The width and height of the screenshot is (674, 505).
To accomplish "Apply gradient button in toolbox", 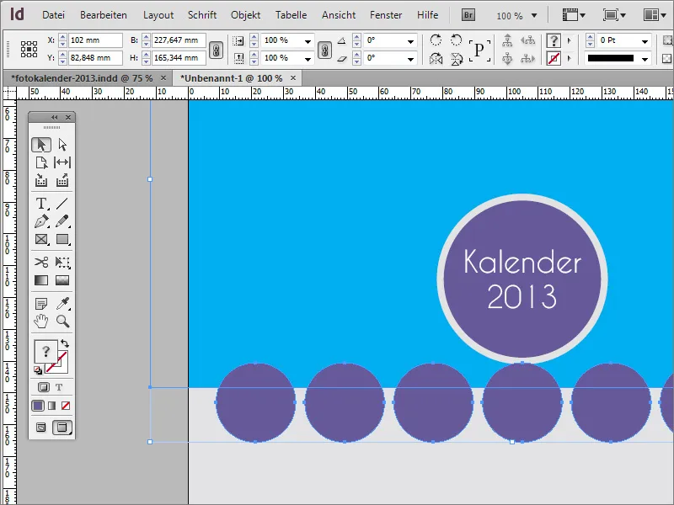I will 52,406.
